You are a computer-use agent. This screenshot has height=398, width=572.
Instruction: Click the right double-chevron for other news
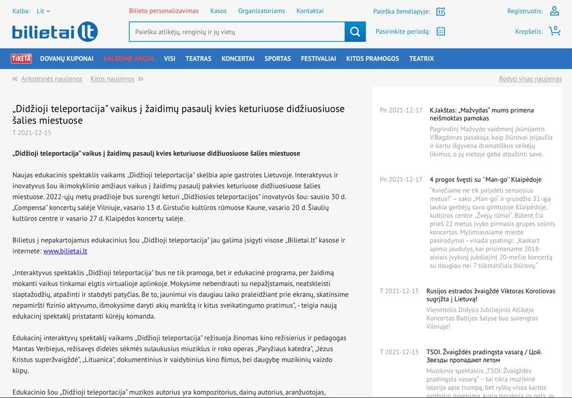141,79
